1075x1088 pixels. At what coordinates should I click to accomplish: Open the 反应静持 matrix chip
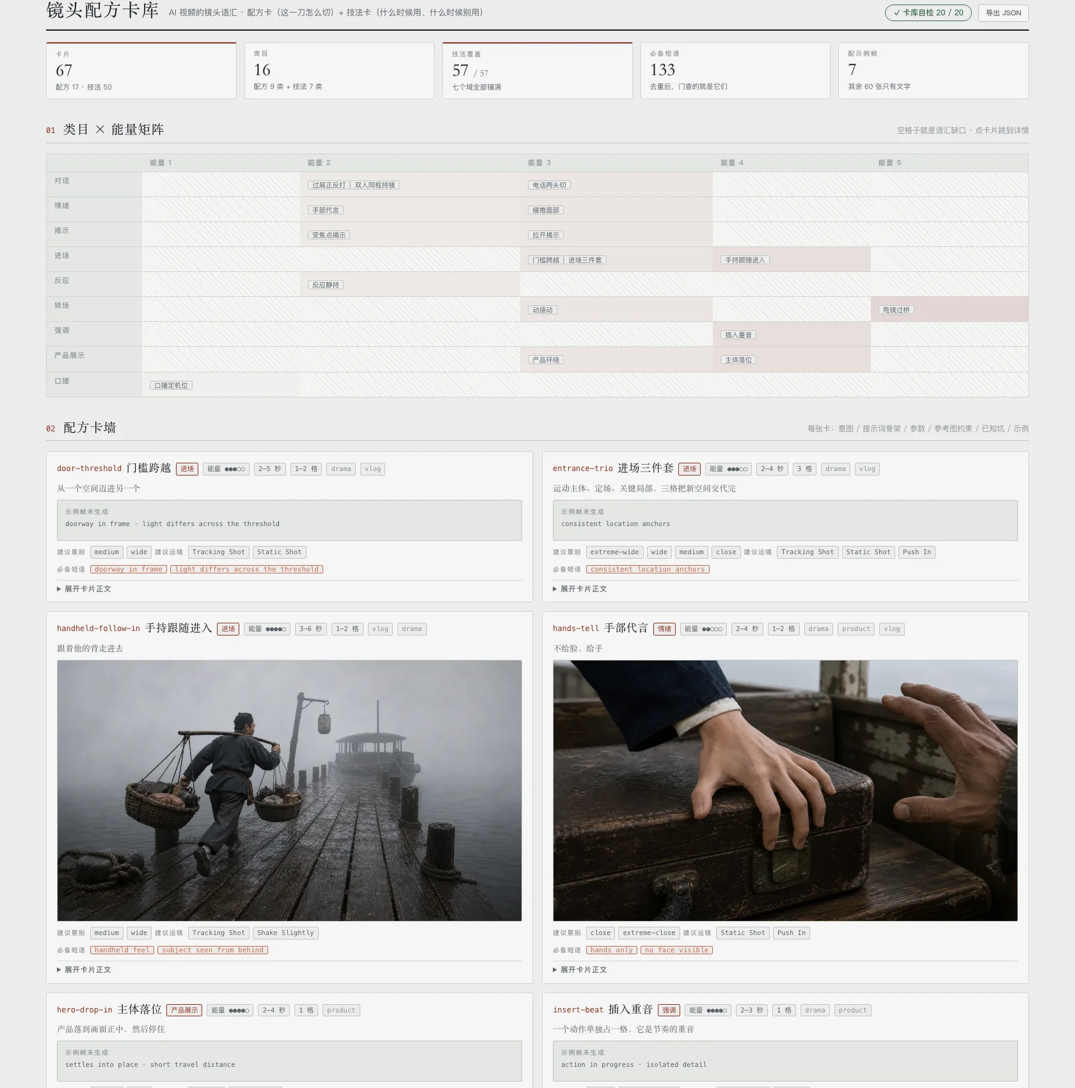tap(326, 285)
